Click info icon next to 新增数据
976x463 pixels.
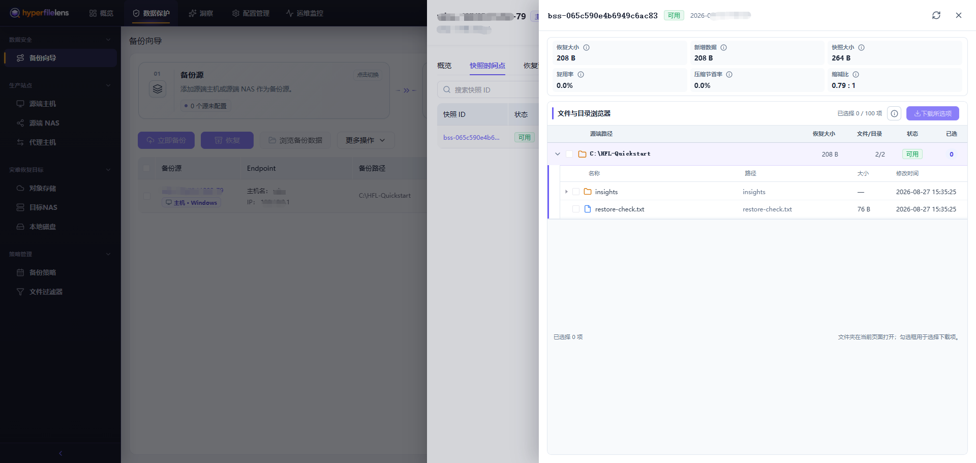point(723,47)
